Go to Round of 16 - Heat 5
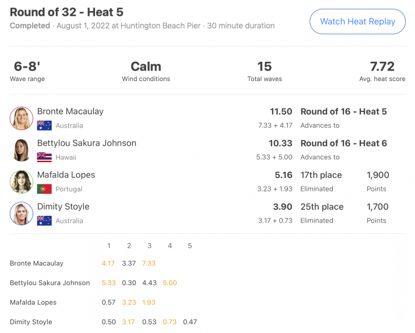The width and height of the screenshot is (415, 333). click(343, 111)
